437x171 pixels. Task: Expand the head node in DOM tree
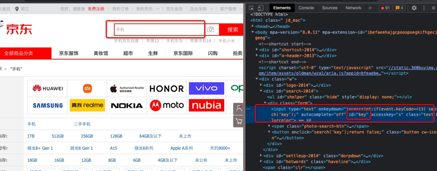252,26
